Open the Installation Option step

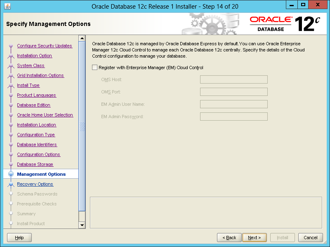click(x=35, y=56)
